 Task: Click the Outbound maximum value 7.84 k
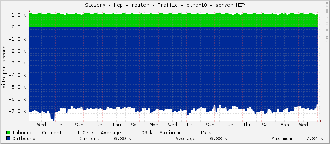(315, 139)
